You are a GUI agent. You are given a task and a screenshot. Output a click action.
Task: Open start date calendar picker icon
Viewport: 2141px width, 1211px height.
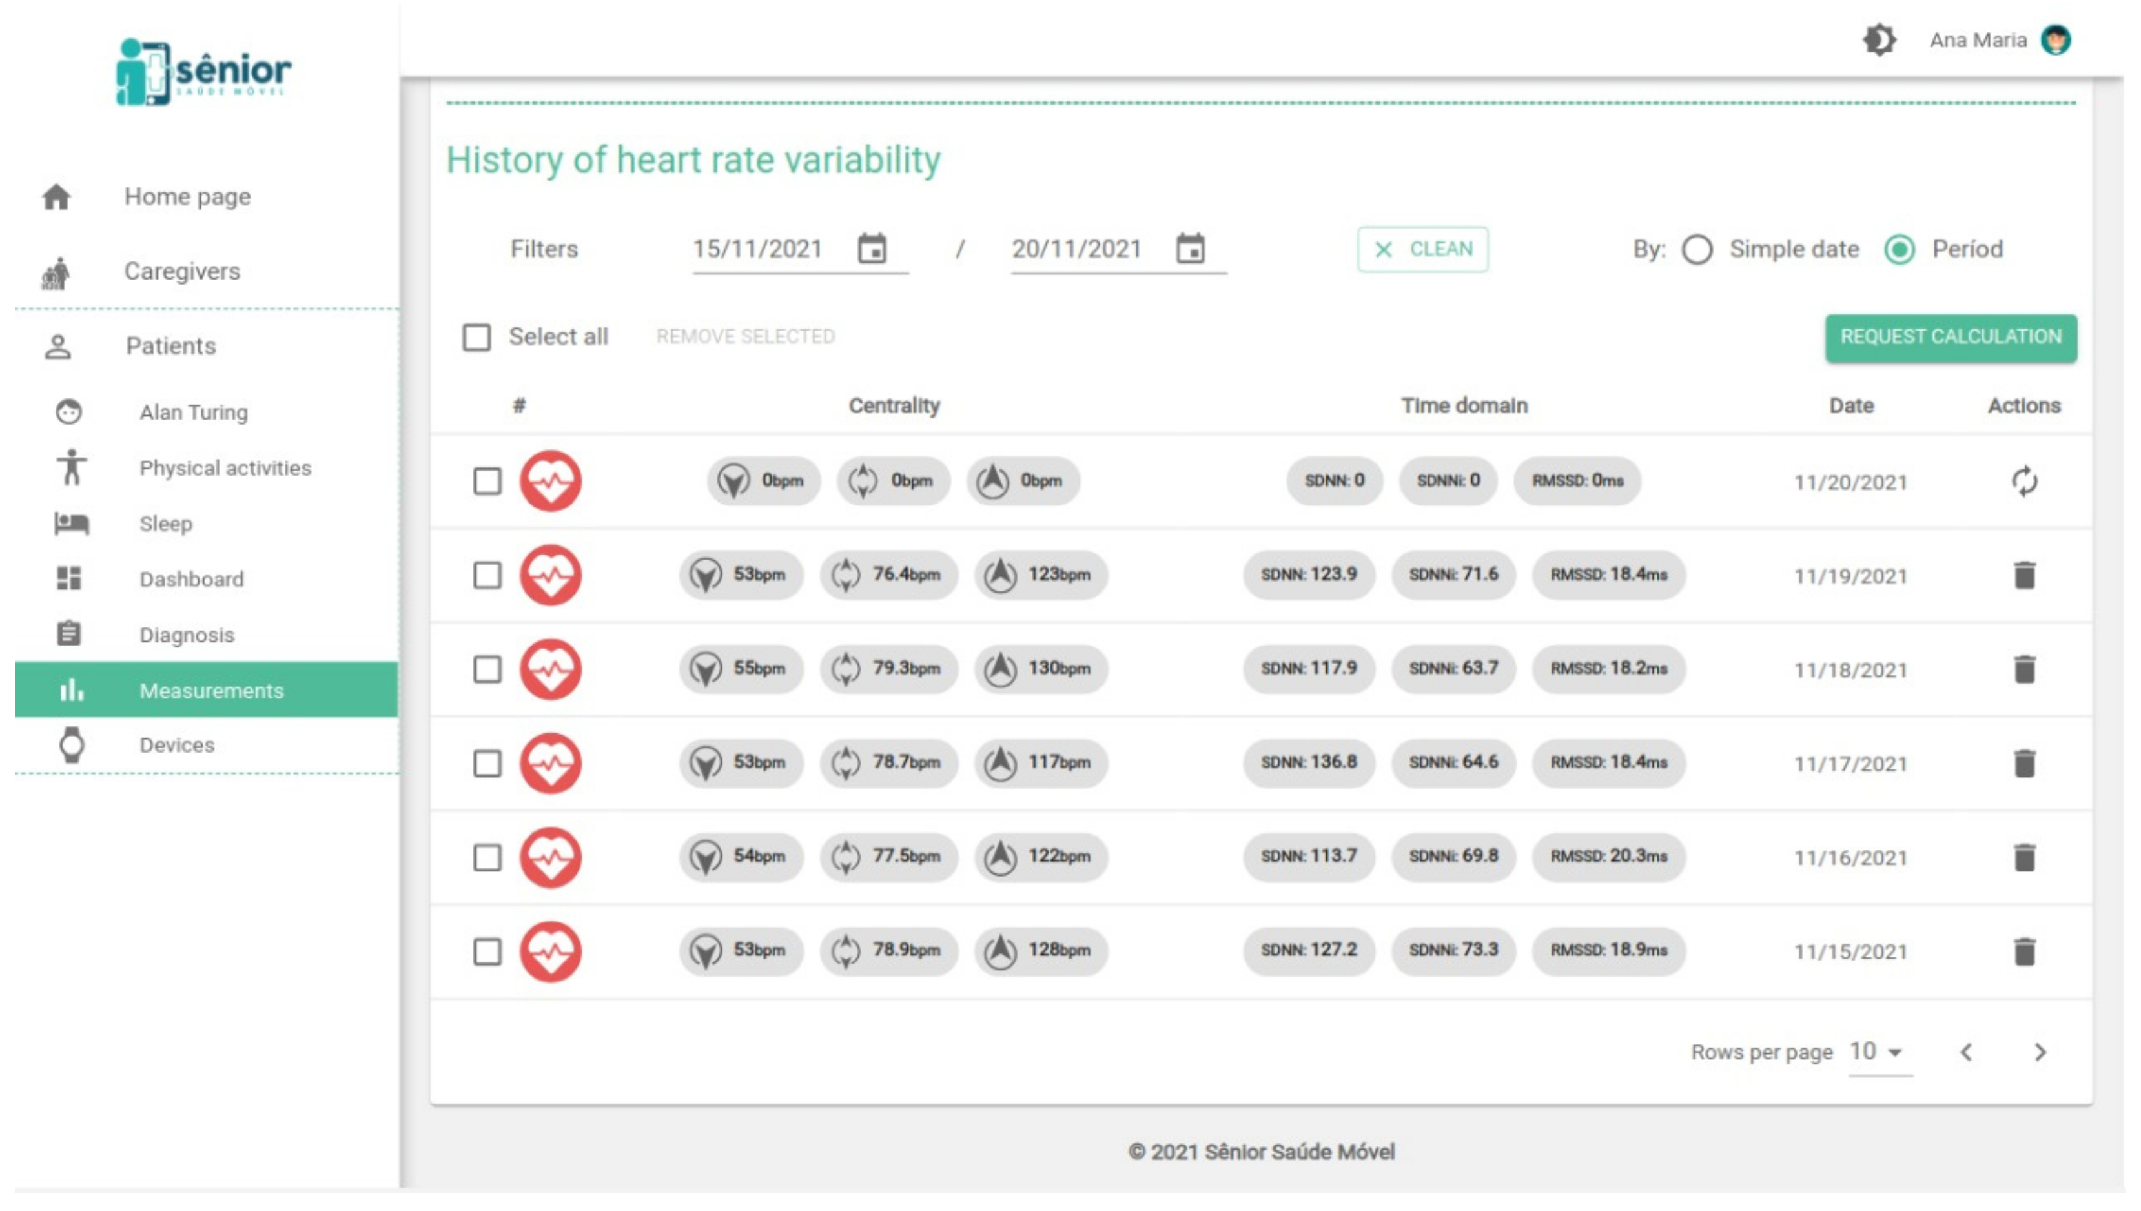[x=872, y=249]
